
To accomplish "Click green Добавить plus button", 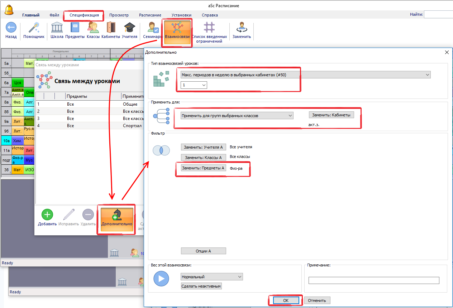I will [47, 215].
